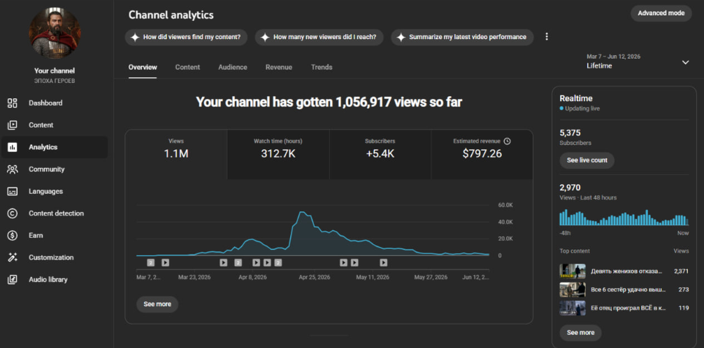Click the See live count button
This screenshot has width=704, height=348.
(x=587, y=160)
